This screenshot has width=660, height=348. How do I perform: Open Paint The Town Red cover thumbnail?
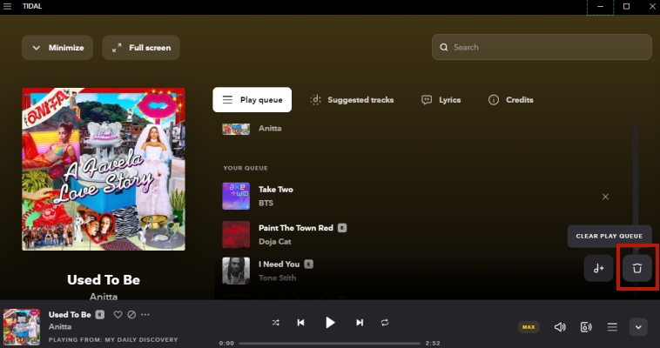[x=236, y=234]
